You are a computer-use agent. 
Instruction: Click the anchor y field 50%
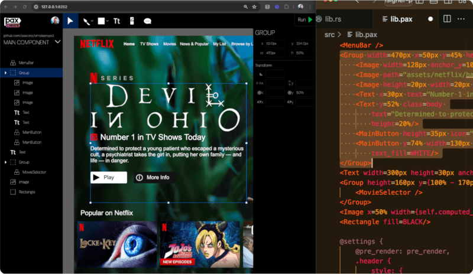coord(304,93)
